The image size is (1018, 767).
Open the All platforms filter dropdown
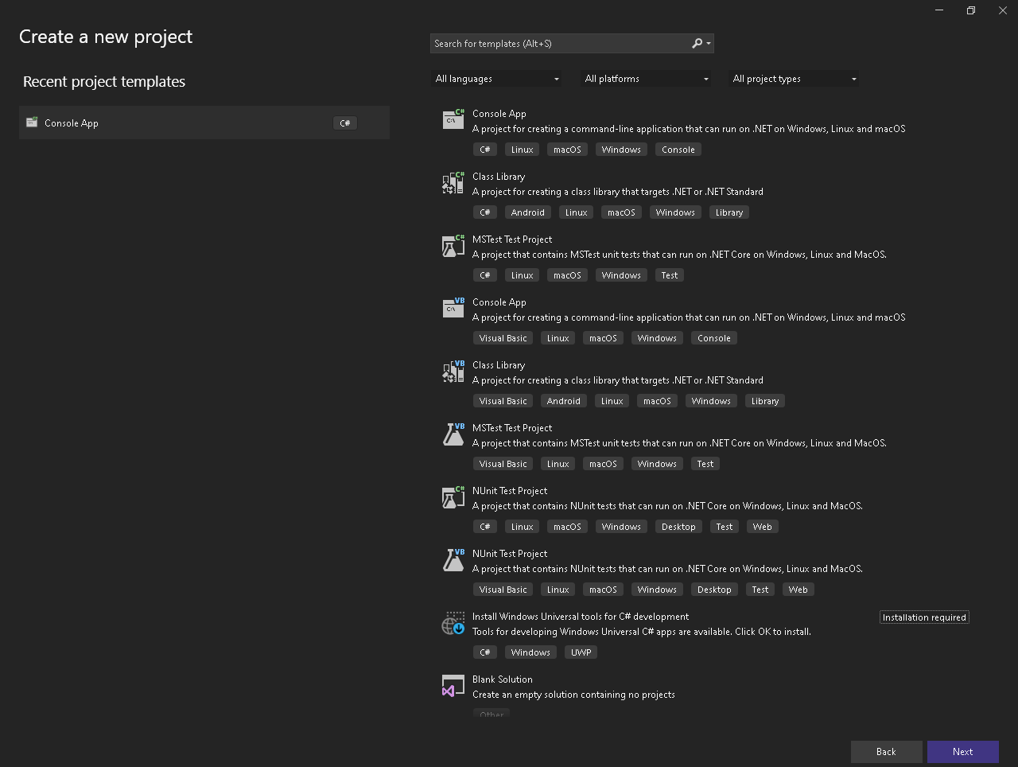pyautogui.click(x=647, y=79)
